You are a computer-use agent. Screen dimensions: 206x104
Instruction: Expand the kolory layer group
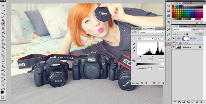pyautogui.click(x=177, y=43)
